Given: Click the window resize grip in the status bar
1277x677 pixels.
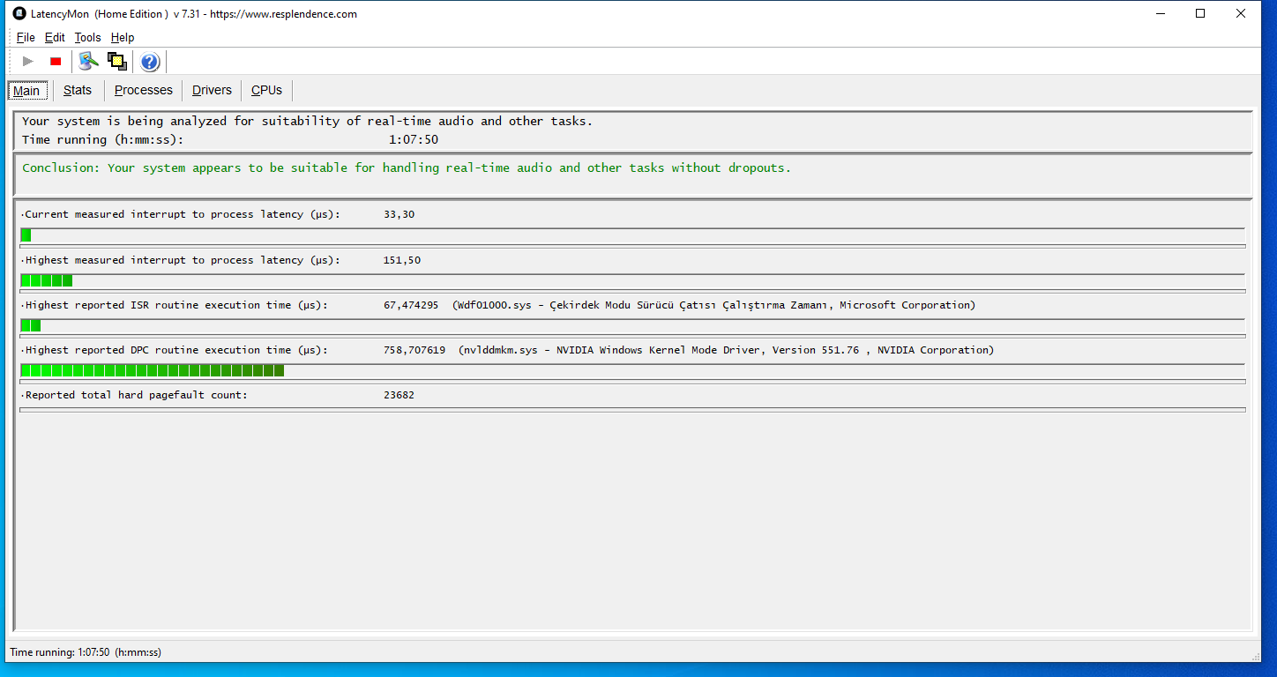Looking at the screenshot, I should coord(1256,655).
